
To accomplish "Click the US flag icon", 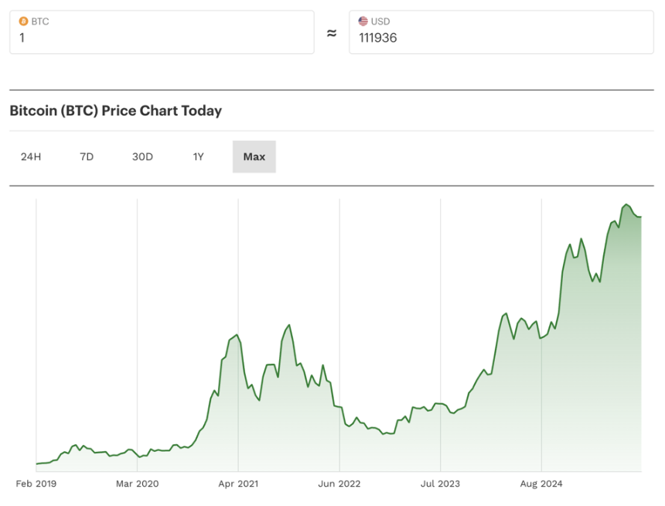I will 363,21.
